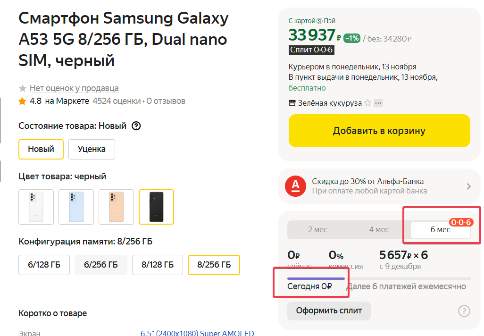Open the three-dots menu near Зелёная кукуруза

tap(378, 103)
